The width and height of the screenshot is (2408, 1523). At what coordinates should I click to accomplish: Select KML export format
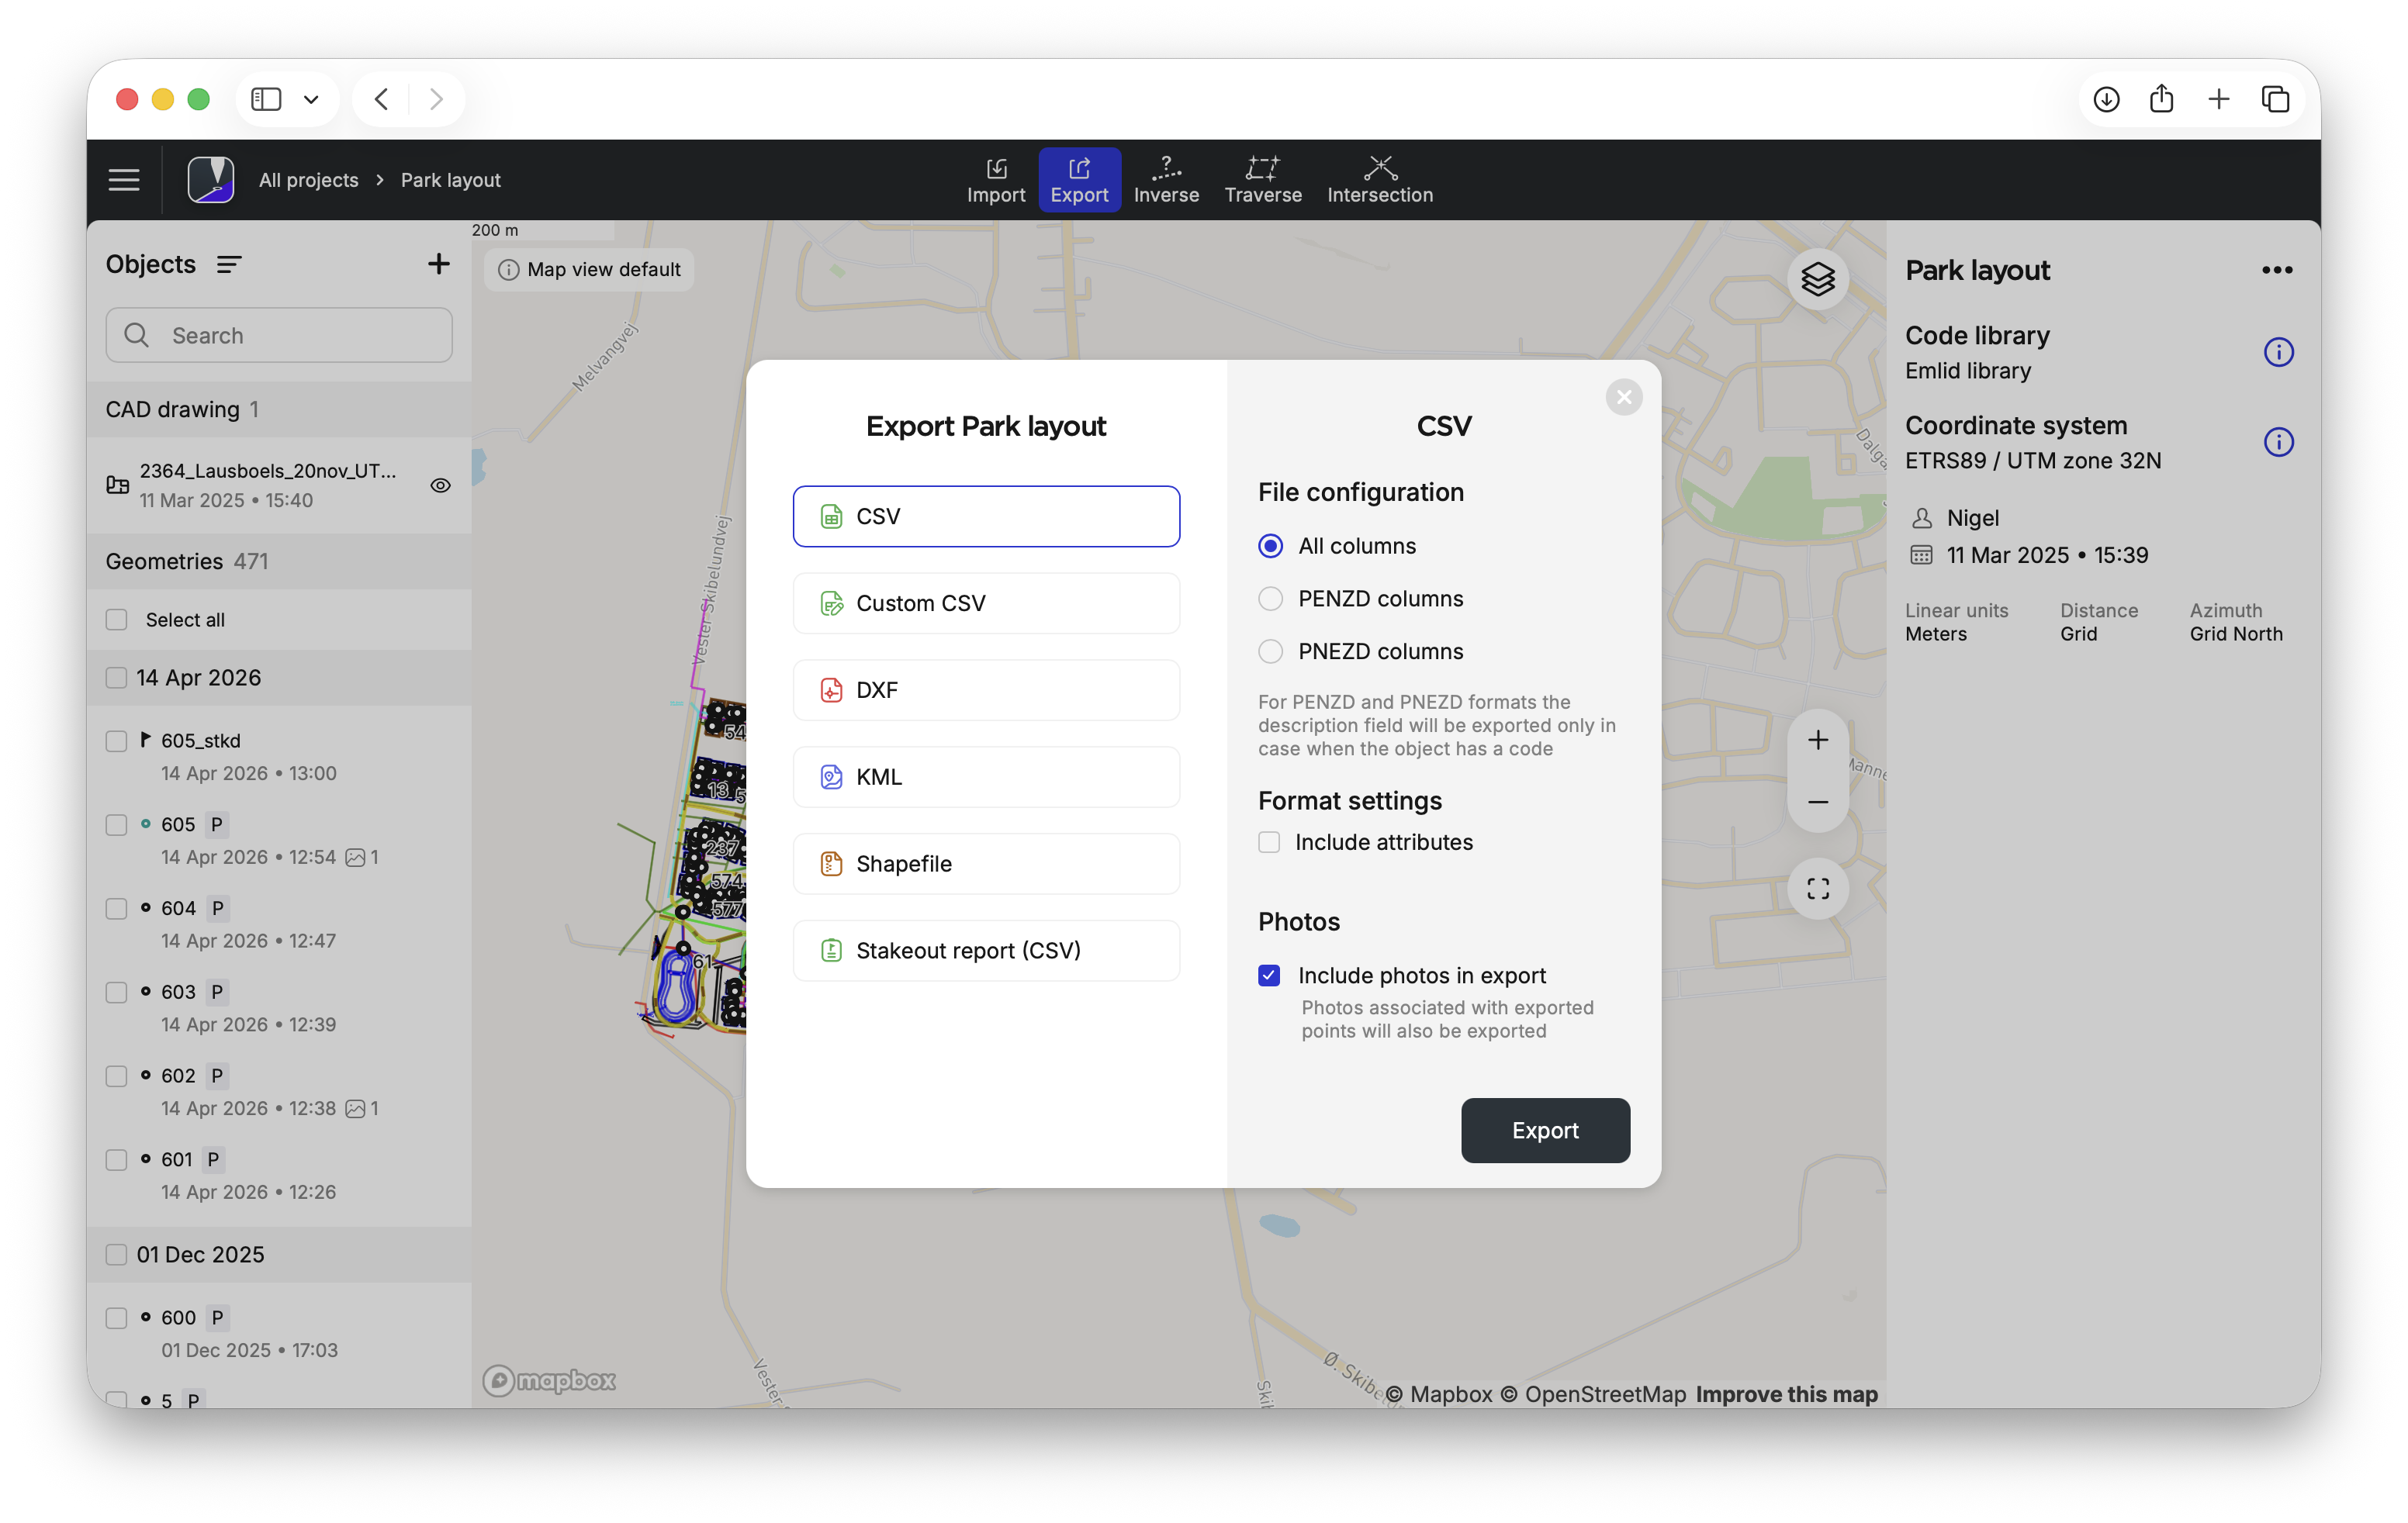(x=986, y=776)
